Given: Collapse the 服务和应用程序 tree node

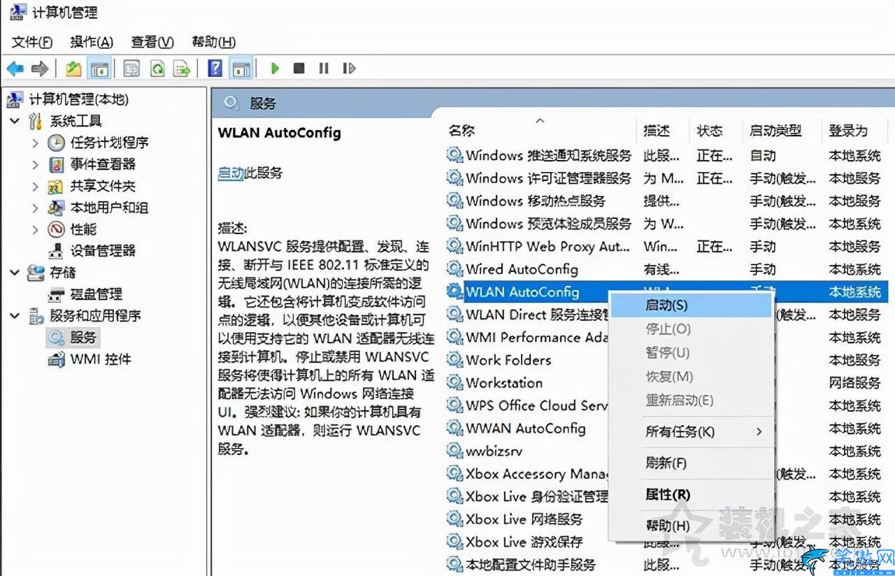Looking at the screenshot, I should 15,316.
